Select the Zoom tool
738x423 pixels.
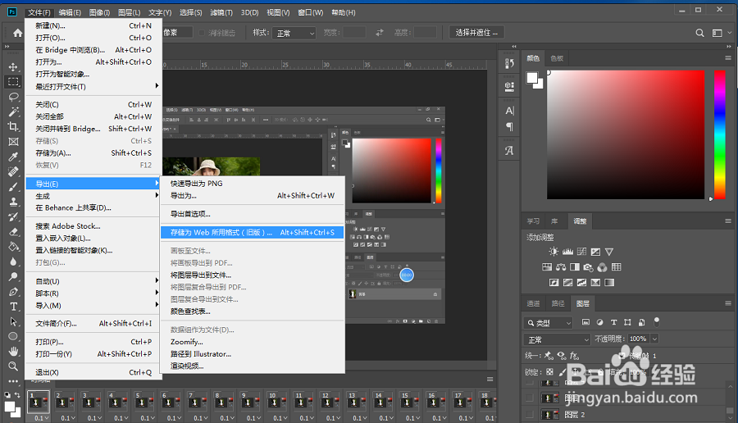click(x=13, y=366)
